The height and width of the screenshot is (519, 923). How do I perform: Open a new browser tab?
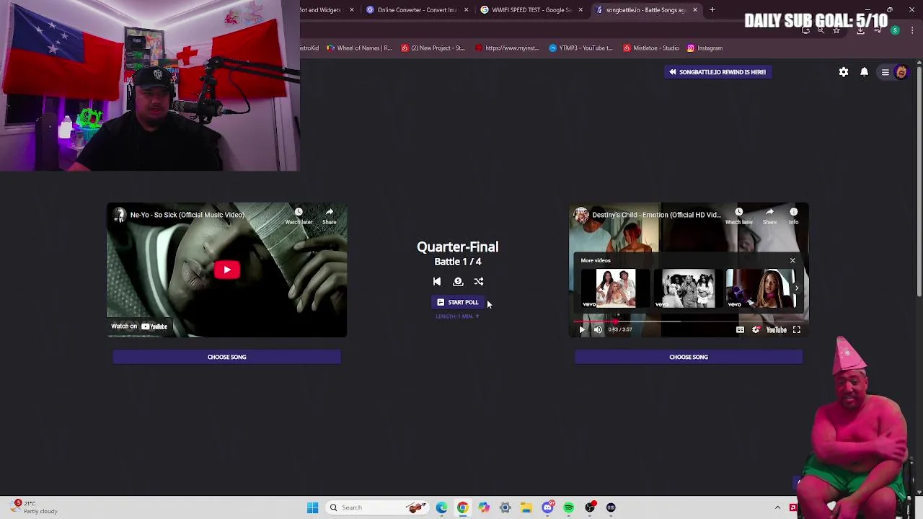tap(712, 10)
